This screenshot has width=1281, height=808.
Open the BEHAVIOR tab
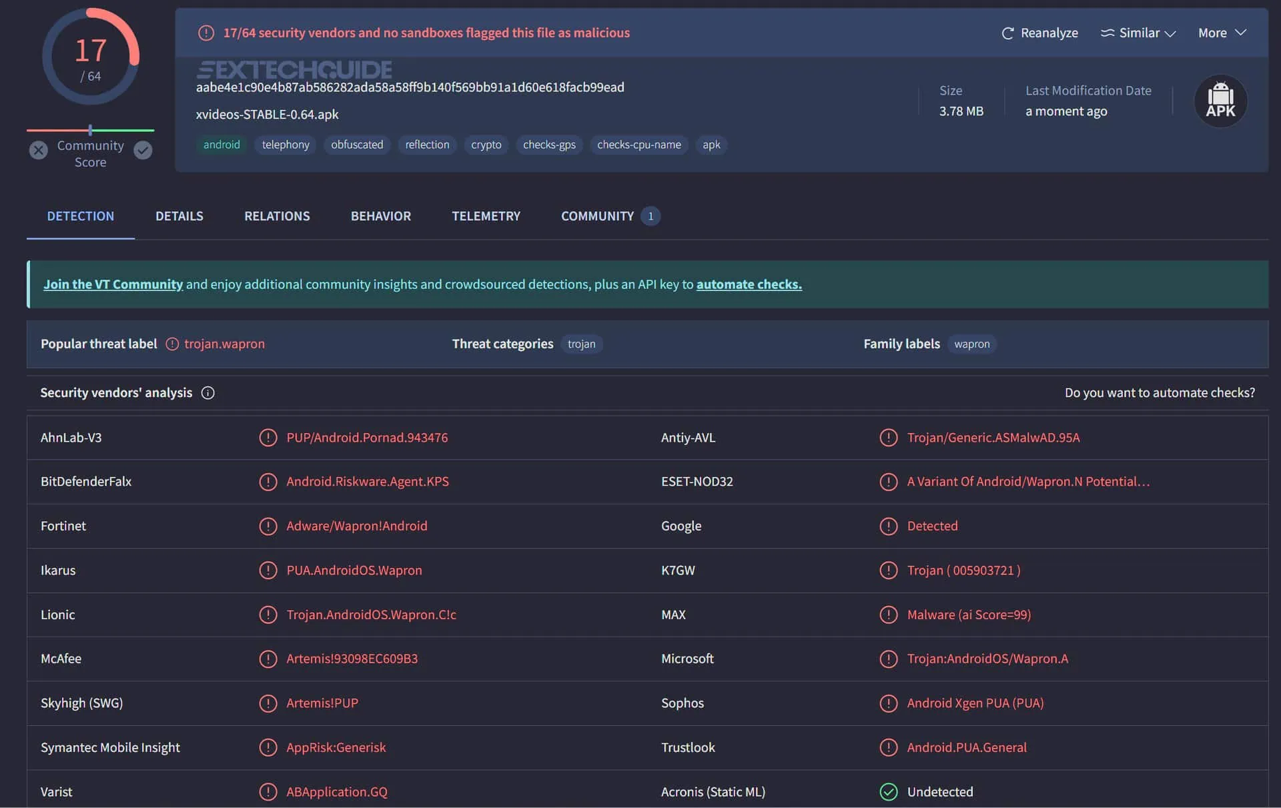pos(381,216)
